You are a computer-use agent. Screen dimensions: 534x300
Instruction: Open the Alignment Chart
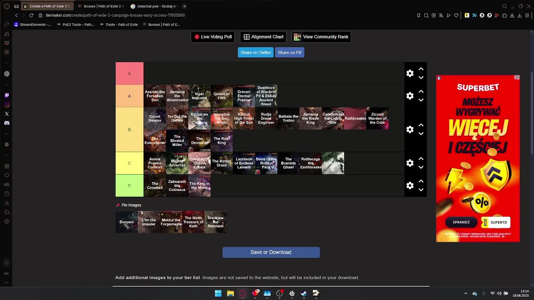pos(263,37)
